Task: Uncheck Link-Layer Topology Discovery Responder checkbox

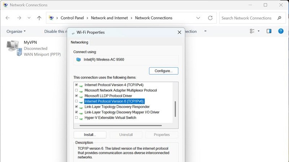Action: 76,107
